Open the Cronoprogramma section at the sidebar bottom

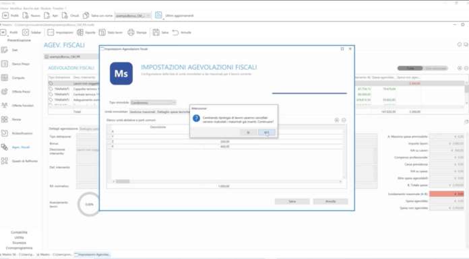pos(19,248)
